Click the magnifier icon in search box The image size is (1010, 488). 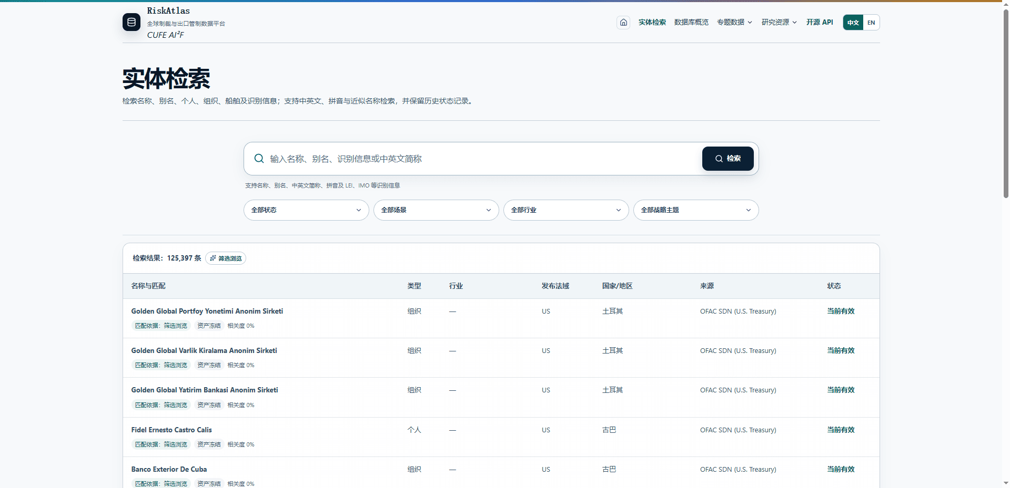pos(259,159)
